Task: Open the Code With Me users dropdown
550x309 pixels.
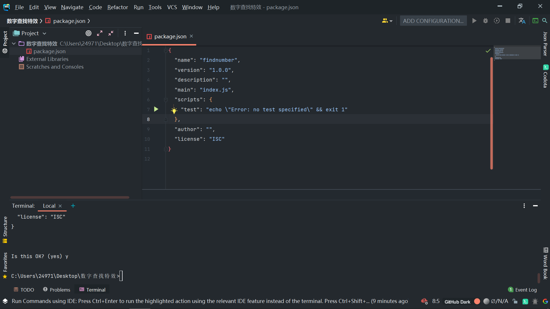Action: [387, 21]
